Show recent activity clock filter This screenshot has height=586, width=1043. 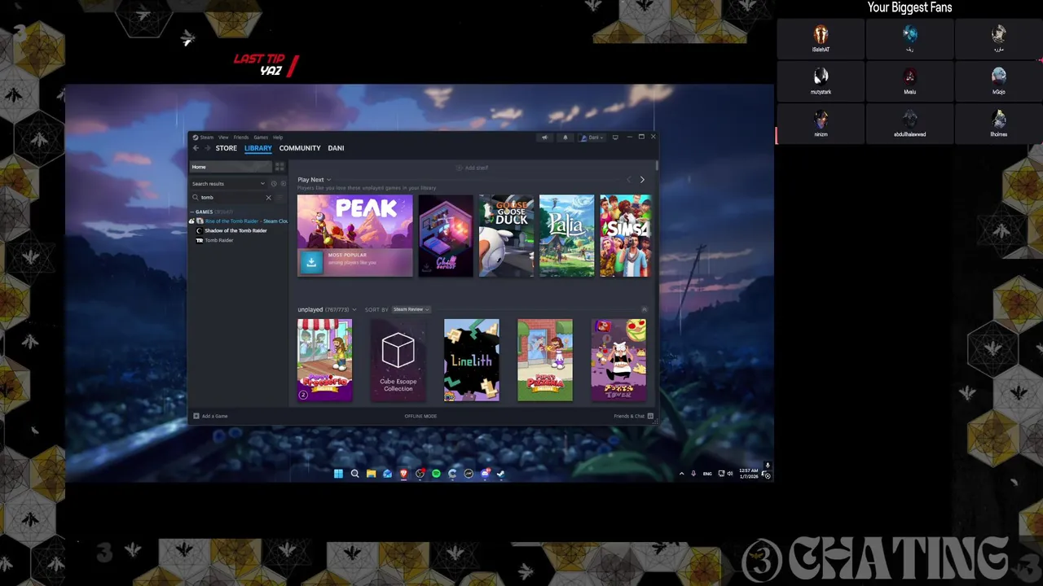pyautogui.click(x=274, y=184)
